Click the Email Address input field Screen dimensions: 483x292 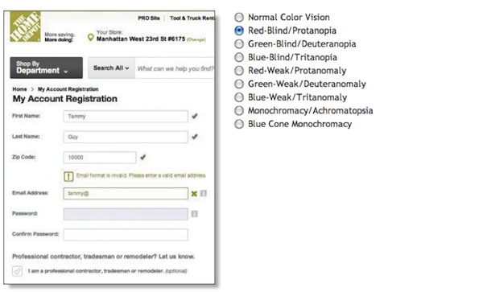tap(126, 194)
